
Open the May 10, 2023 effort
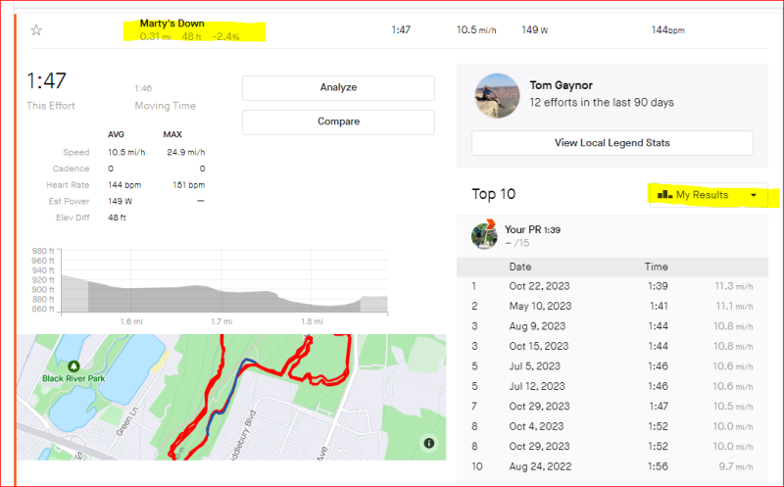click(x=539, y=306)
